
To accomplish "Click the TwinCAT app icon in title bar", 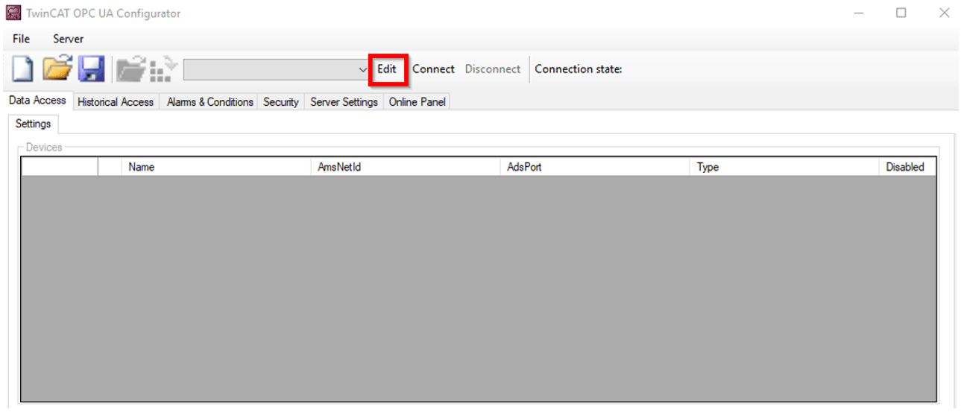I will point(13,13).
